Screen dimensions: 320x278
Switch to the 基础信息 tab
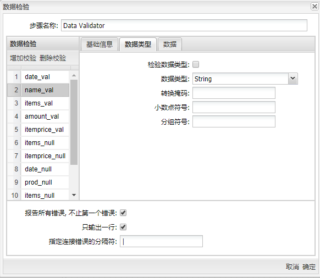click(x=100, y=45)
